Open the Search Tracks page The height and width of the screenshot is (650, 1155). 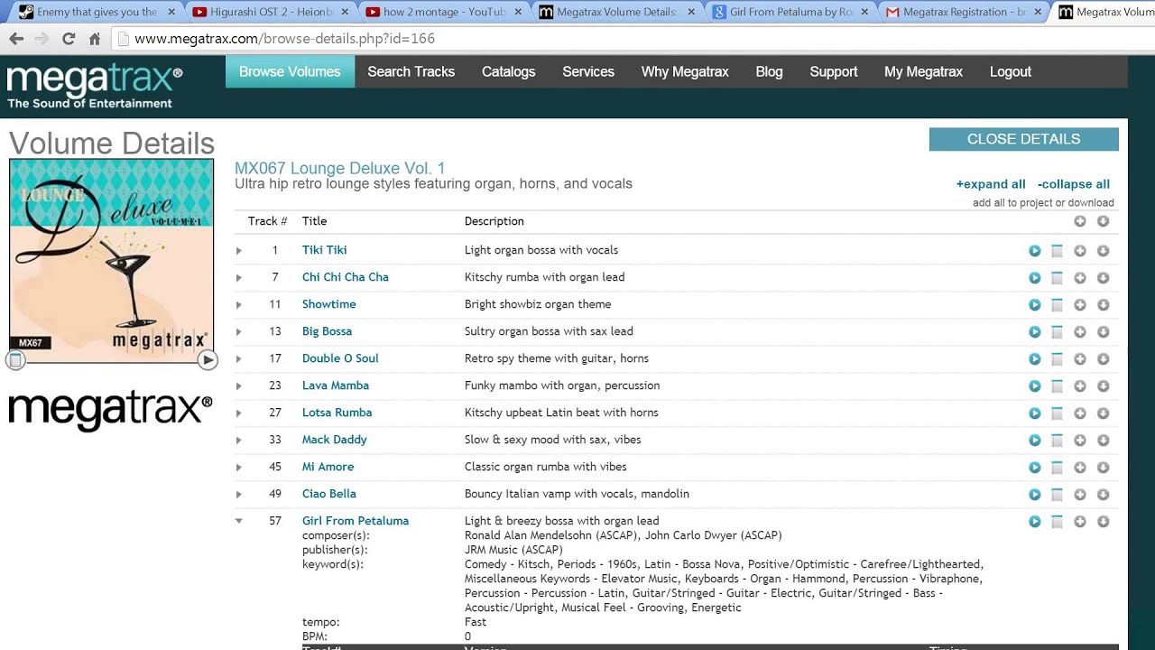[x=411, y=71]
